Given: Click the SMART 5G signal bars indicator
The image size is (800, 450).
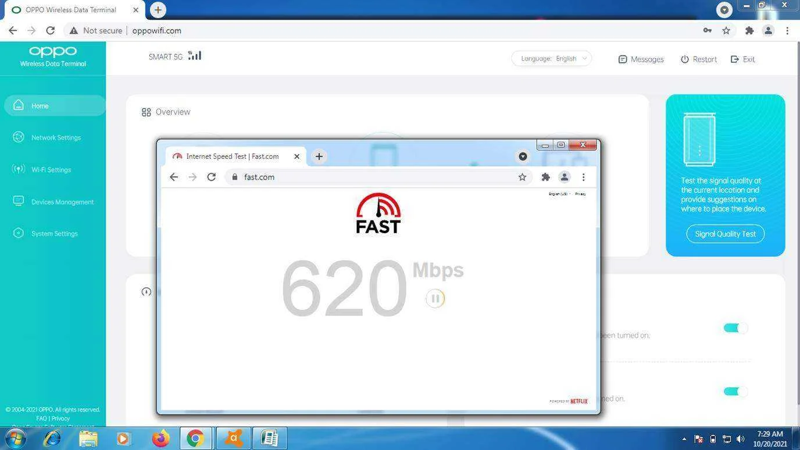Looking at the screenshot, I should tap(195, 56).
